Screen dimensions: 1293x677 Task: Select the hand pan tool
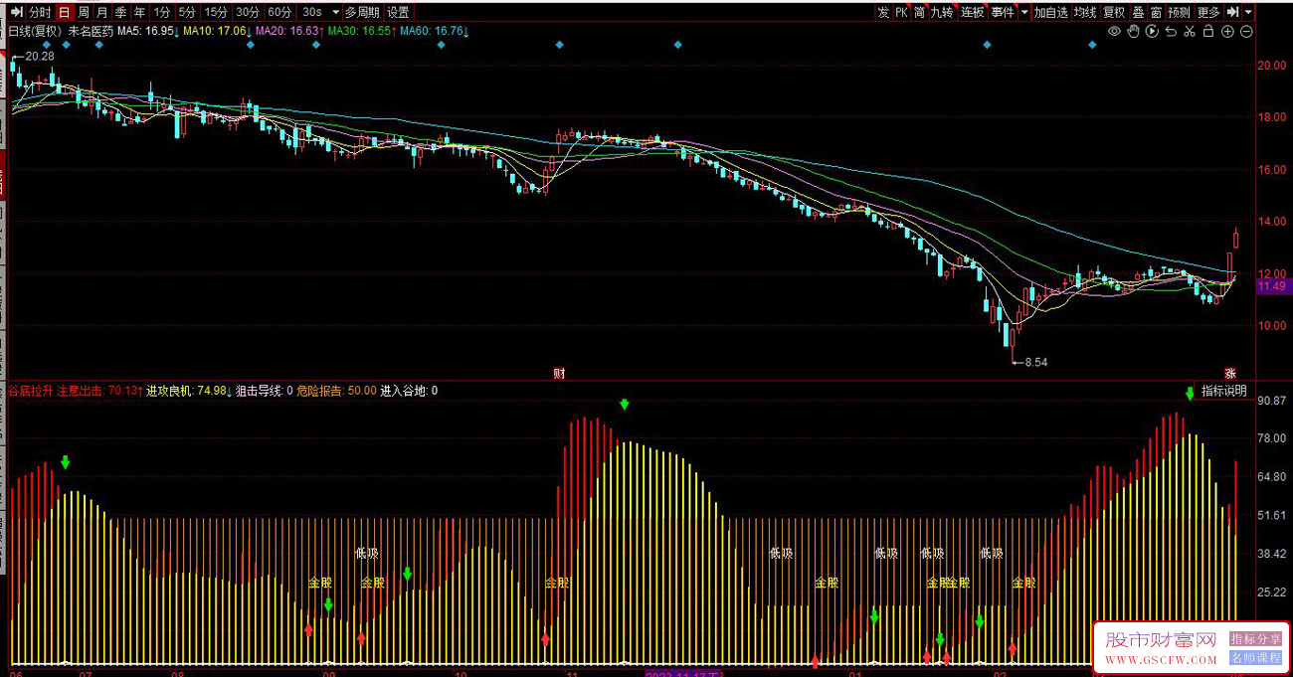pyautogui.click(x=1133, y=32)
